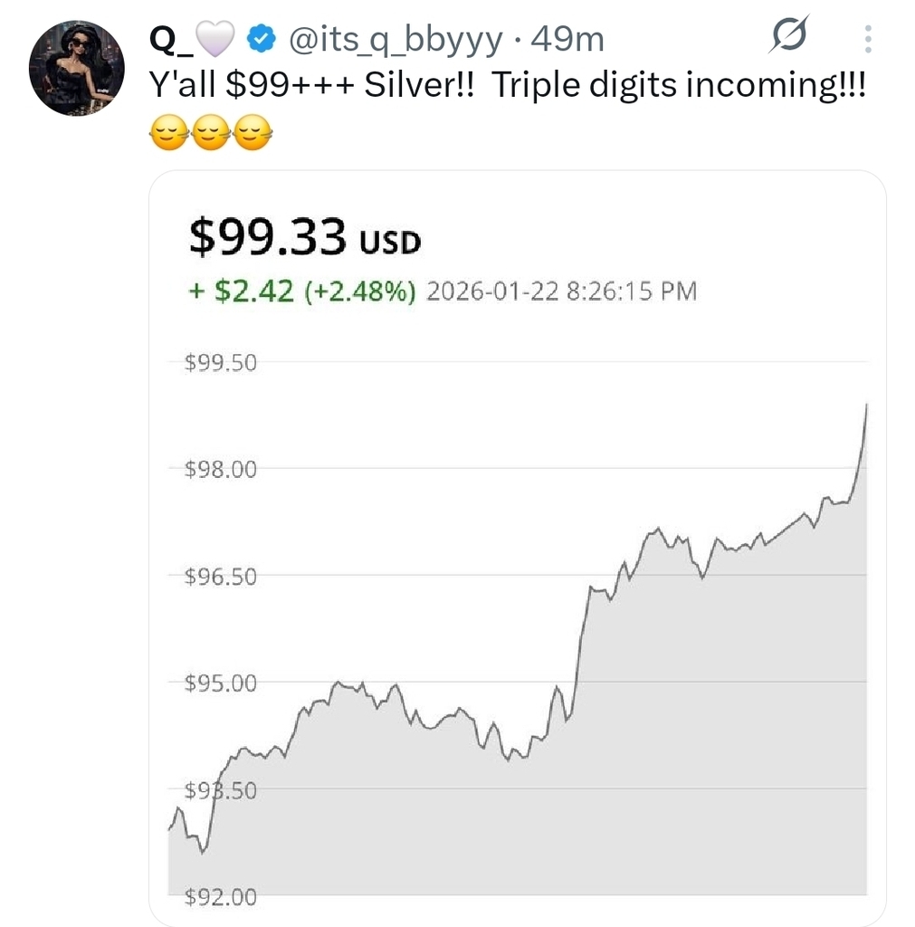
Task: Click the display name "Q_"
Action: (x=170, y=38)
